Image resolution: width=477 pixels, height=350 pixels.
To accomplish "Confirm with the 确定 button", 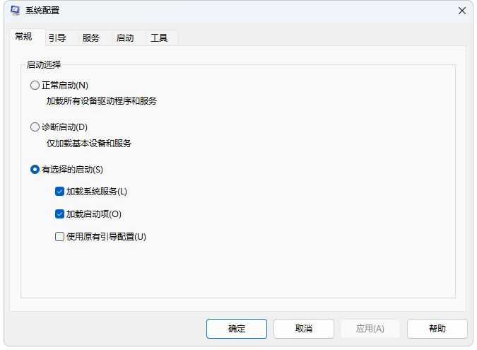I will coord(237,329).
